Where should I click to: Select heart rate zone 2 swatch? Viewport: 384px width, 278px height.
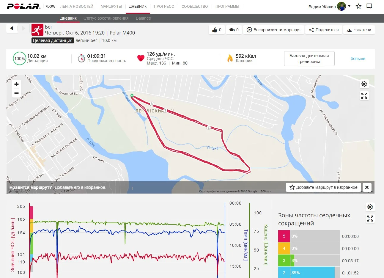coord(284,273)
